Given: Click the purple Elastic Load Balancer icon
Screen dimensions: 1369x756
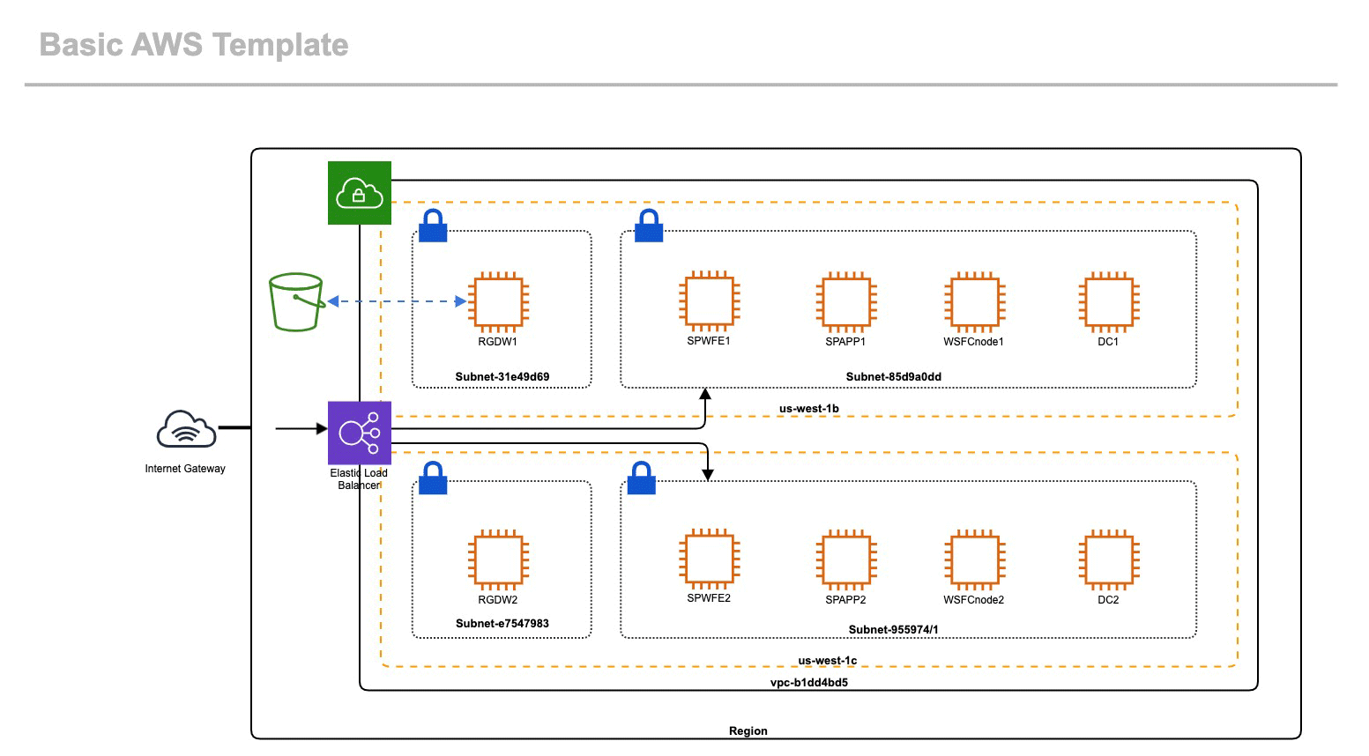Looking at the screenshot, I should point(359,433).
